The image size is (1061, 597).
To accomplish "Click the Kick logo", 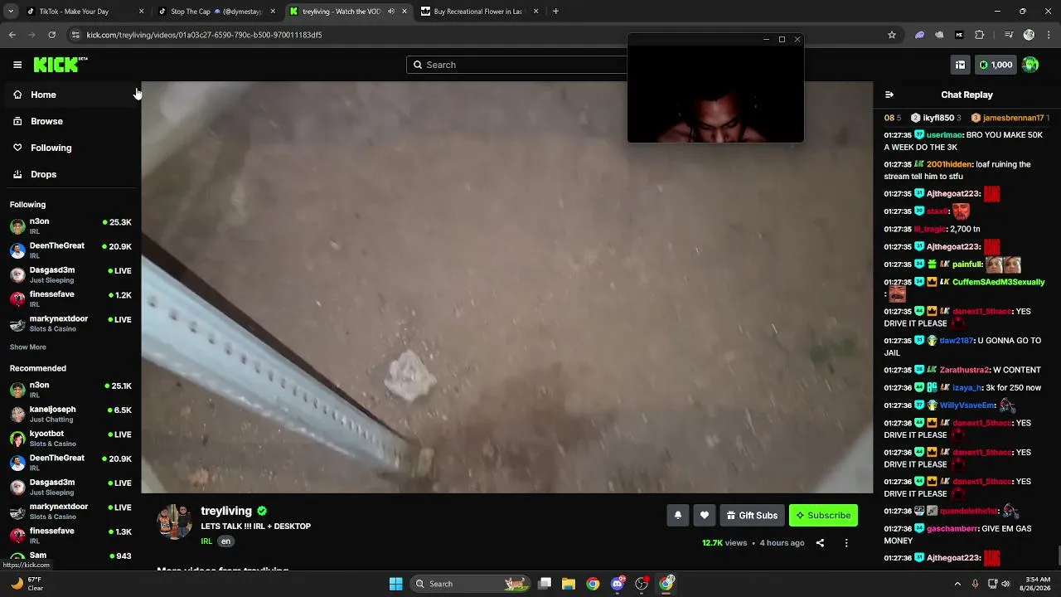I will 61,65.
